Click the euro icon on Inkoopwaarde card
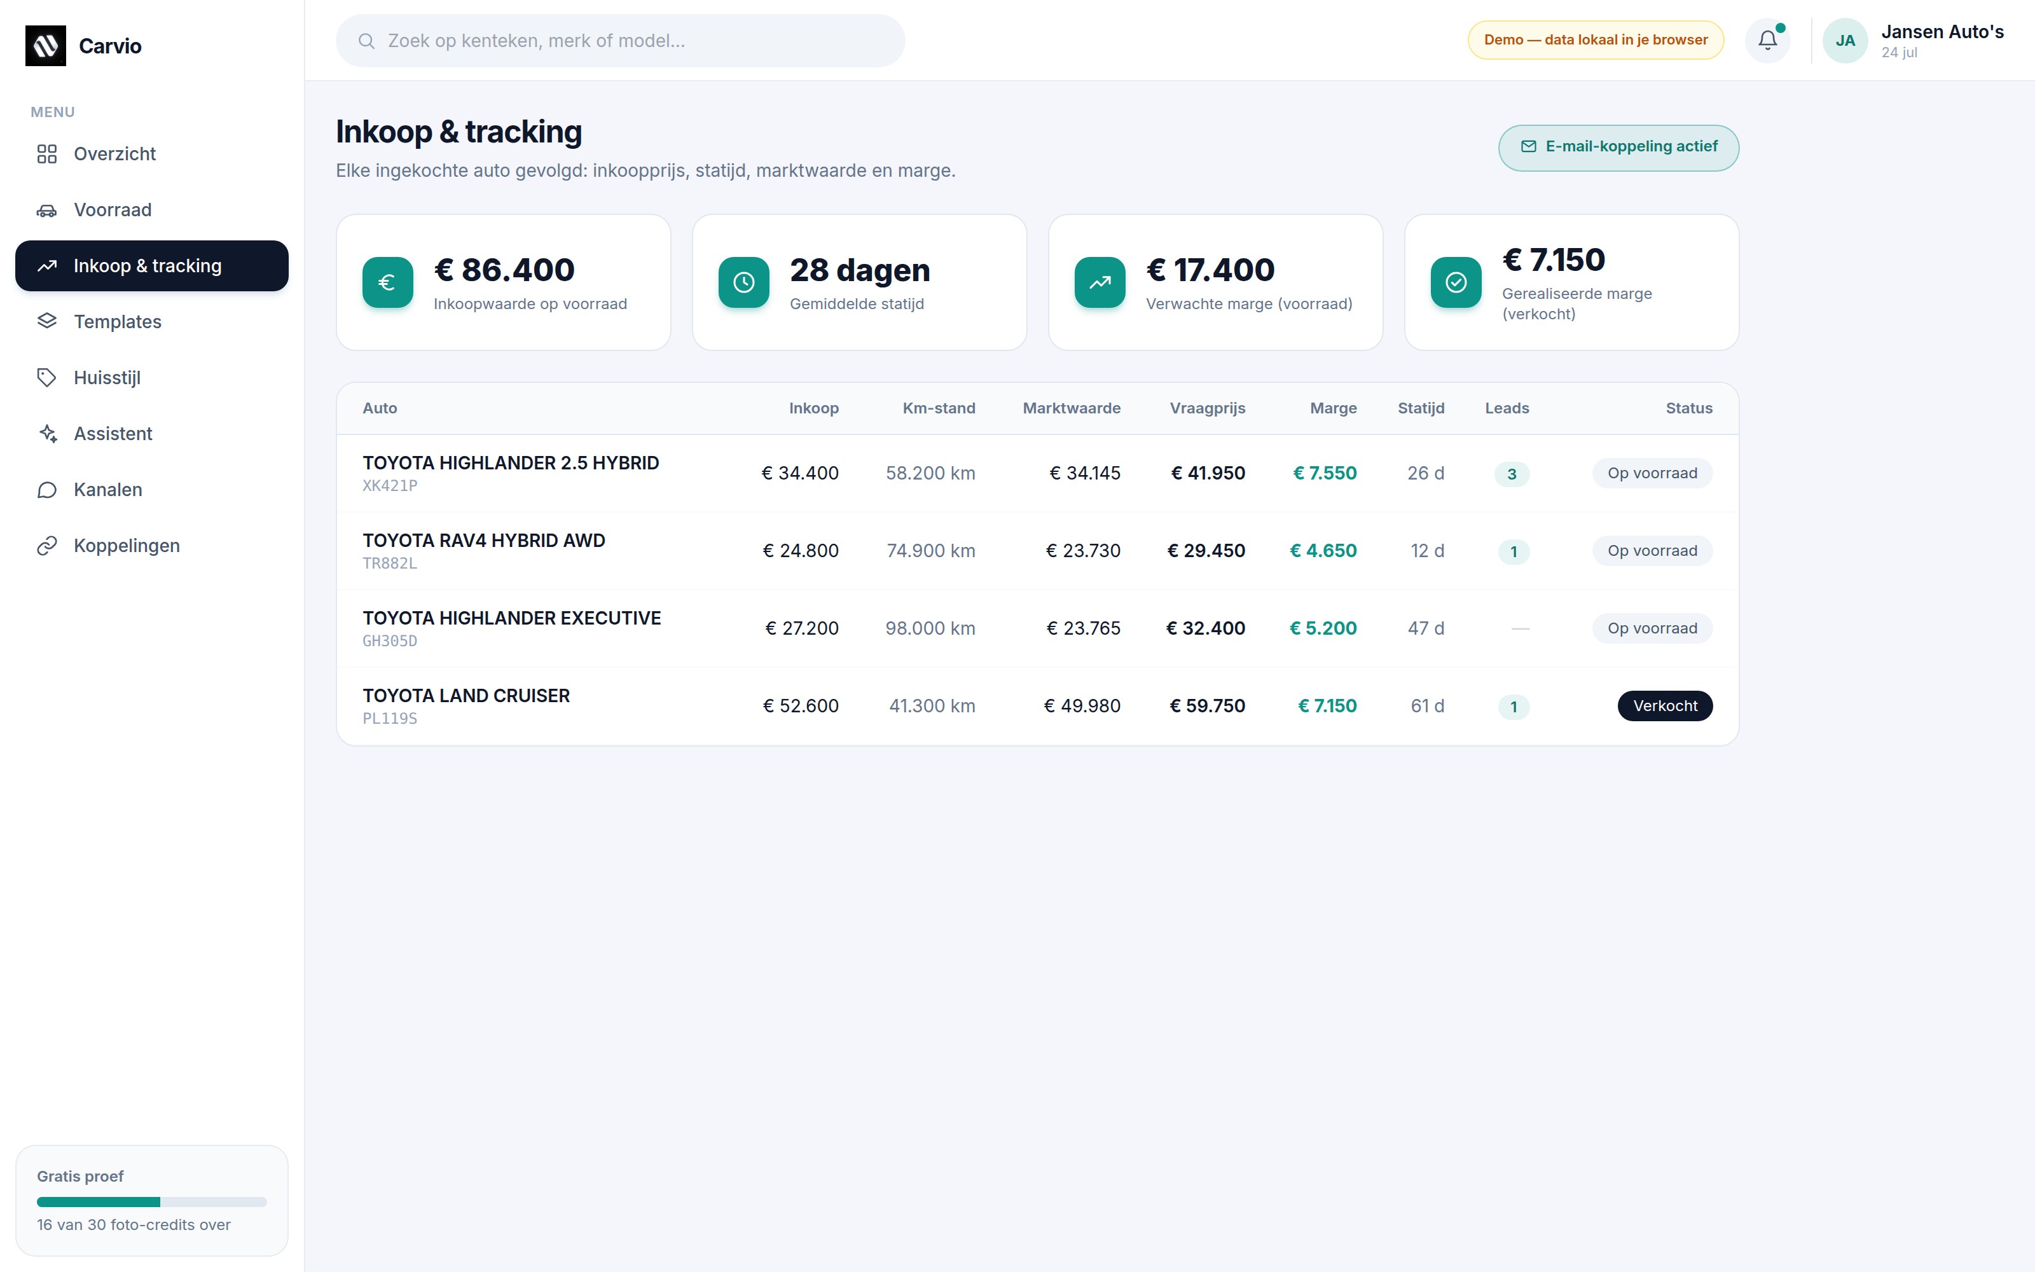2035x1272 pixels. coord(388,282)
